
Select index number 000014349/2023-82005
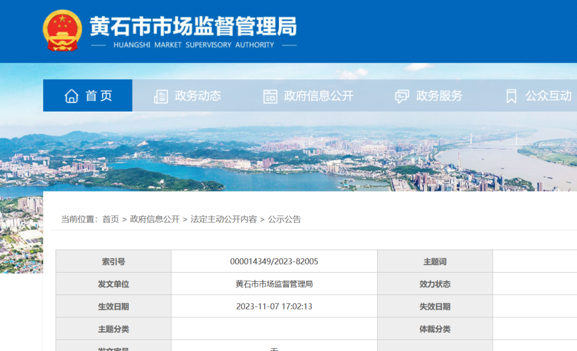click(x=274, y=261)
